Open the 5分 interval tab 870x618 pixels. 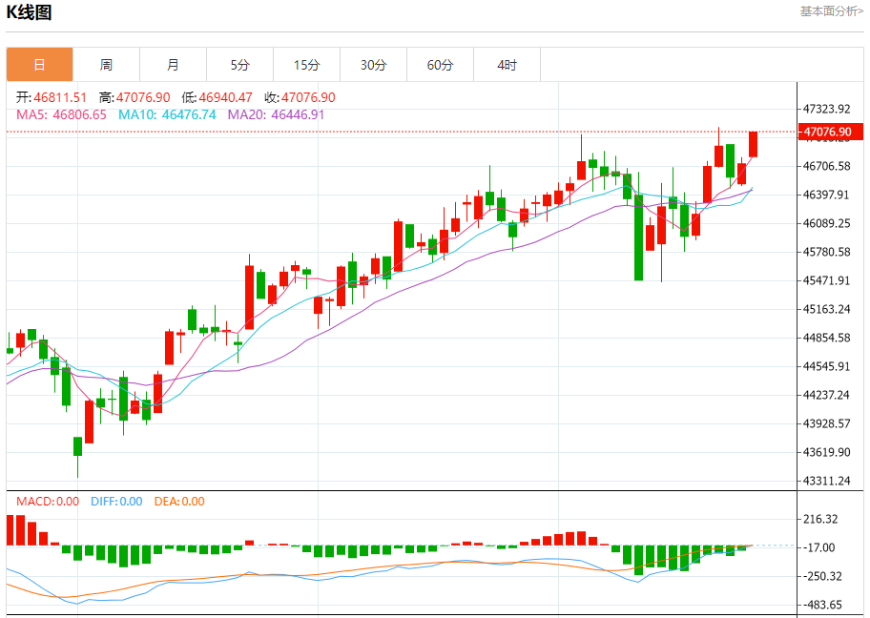[239, 65]
